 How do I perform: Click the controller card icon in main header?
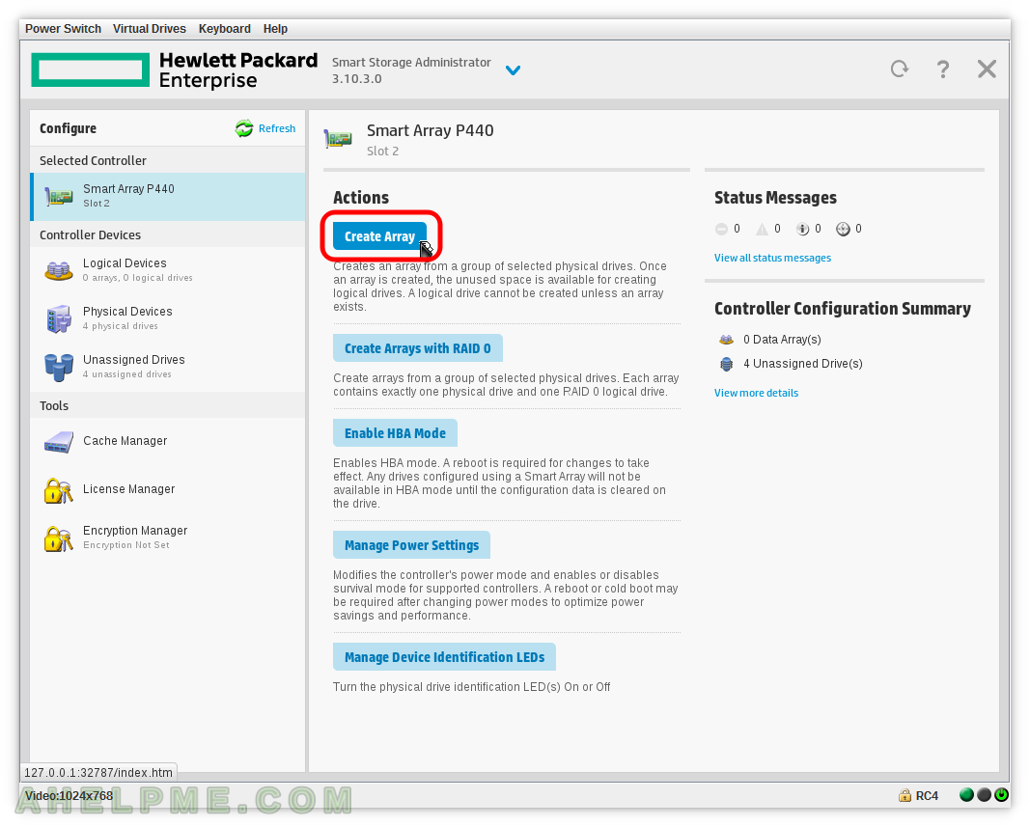tap(338, 139)
